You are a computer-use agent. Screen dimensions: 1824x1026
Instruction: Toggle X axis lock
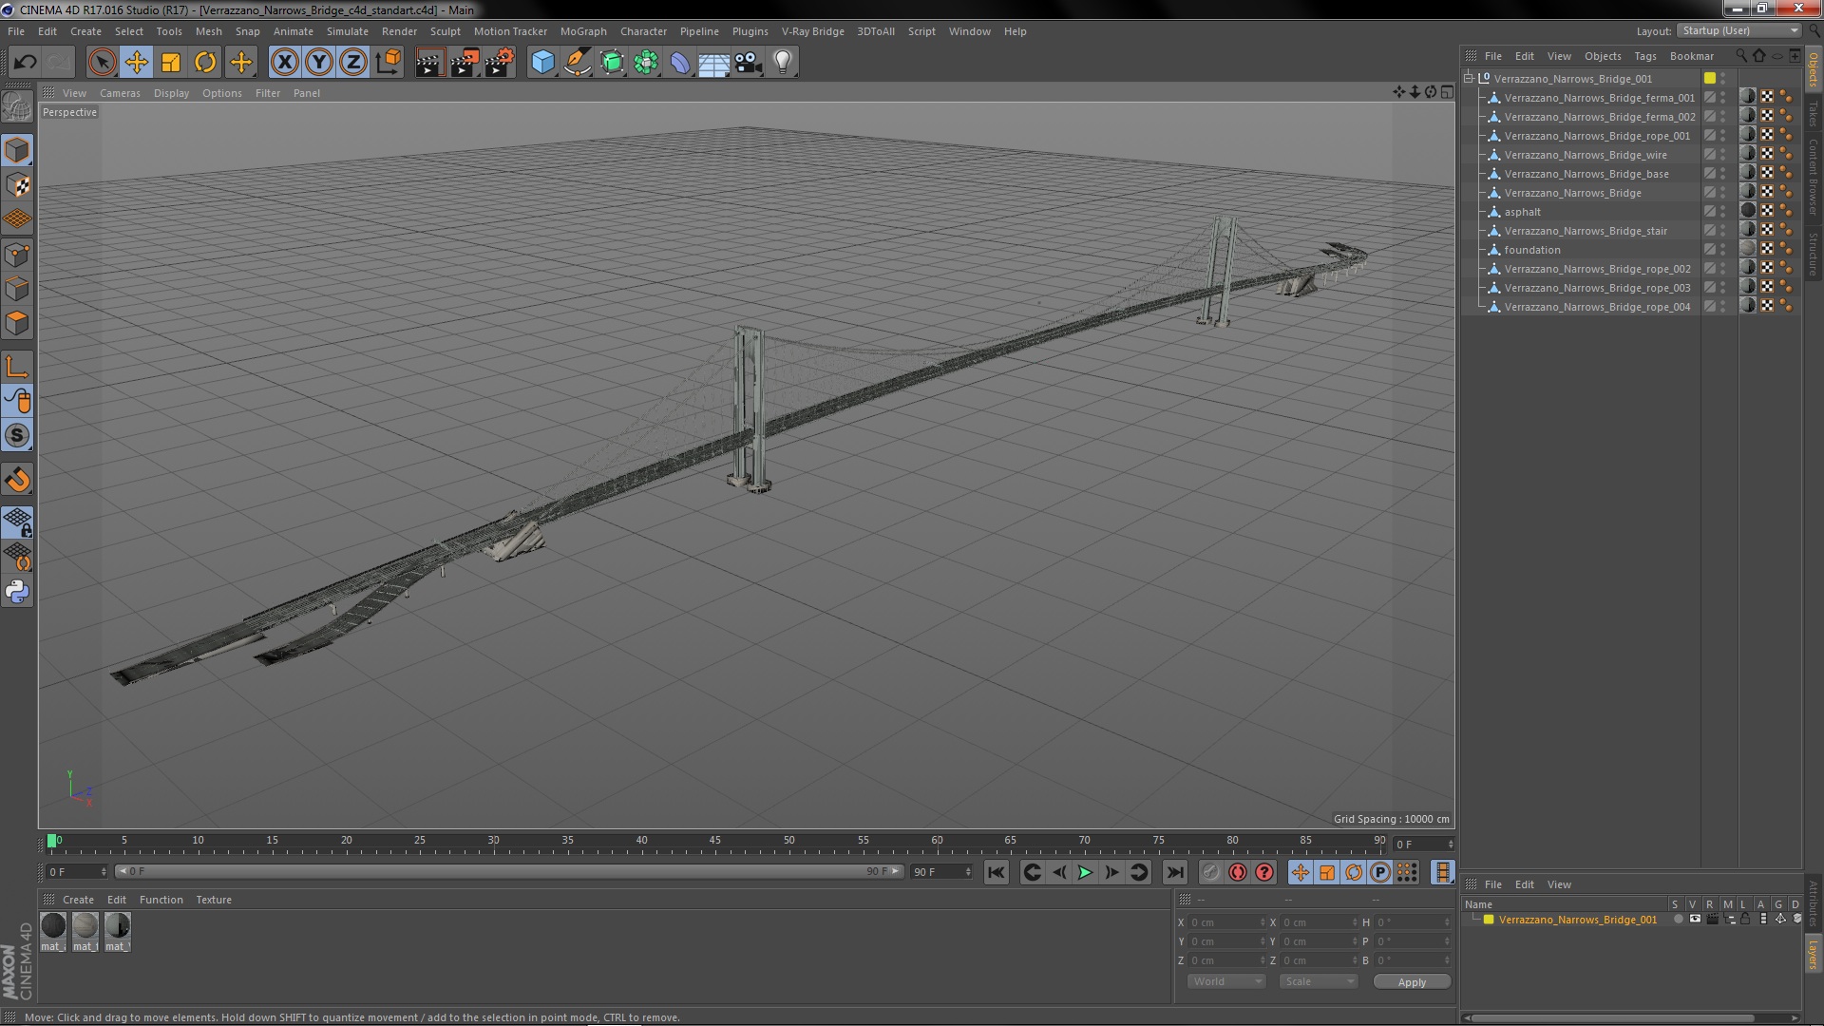click(284, 63)
